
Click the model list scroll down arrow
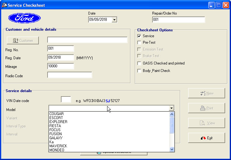[172, 149]
